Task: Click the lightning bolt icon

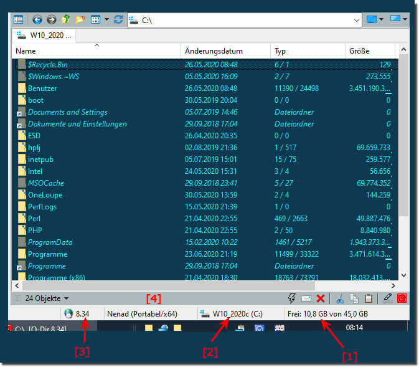Action: (x=292, y=298)
